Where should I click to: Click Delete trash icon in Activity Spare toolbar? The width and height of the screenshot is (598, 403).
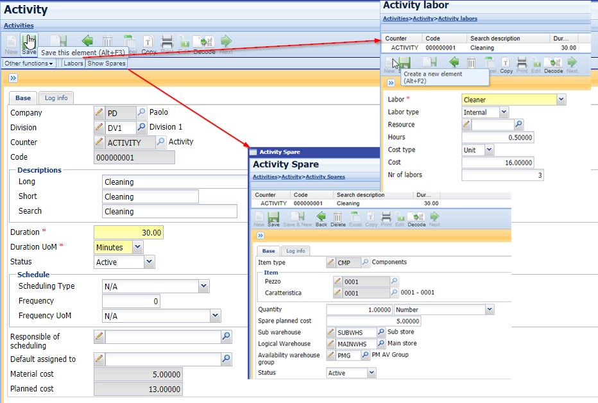338,219
